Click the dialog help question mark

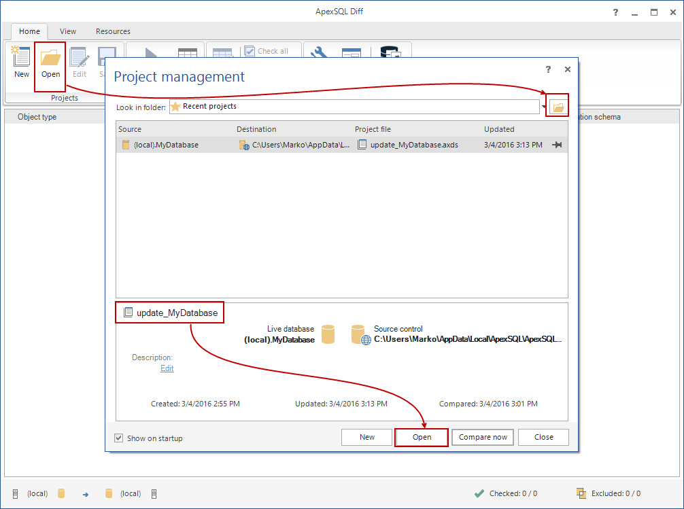click(548, 69)
